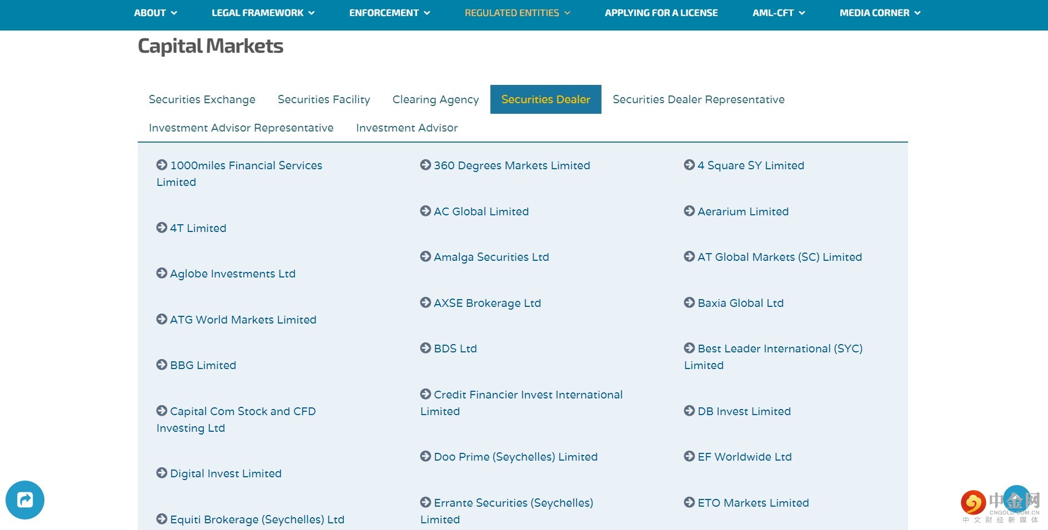Switch to the Securities Facility tab
This screenshot has width=1048, height=530.
pyautogui.click(x=324, y=99)
